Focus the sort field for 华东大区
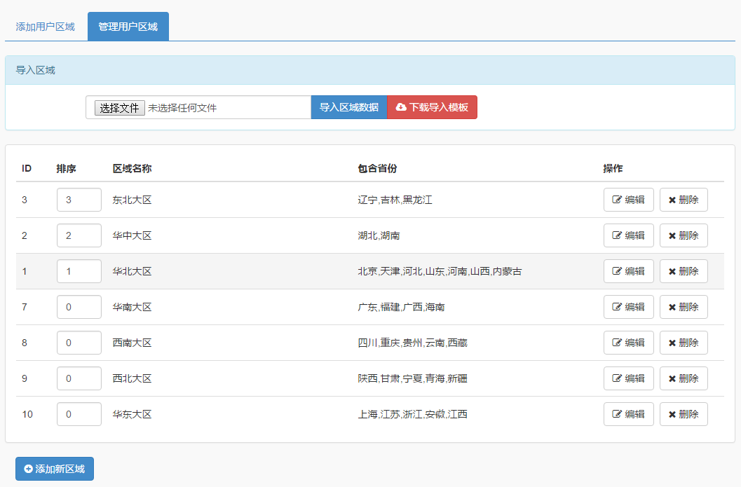Image resolution: width=741 pixels, height=487 pixels. coord(79,414)
